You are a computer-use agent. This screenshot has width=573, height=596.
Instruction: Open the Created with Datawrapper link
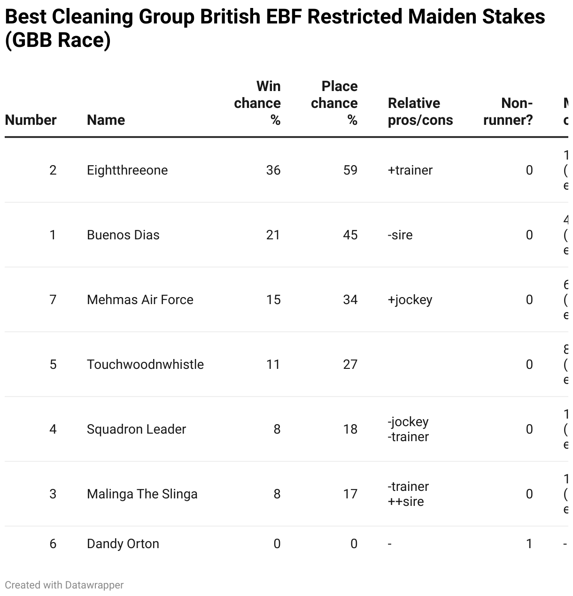pyautogui.click(x=64, y=585)
